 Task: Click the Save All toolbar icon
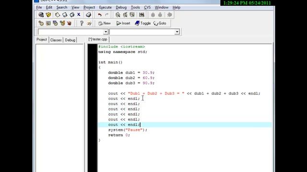pyautogui.click(x=72, y=15)
